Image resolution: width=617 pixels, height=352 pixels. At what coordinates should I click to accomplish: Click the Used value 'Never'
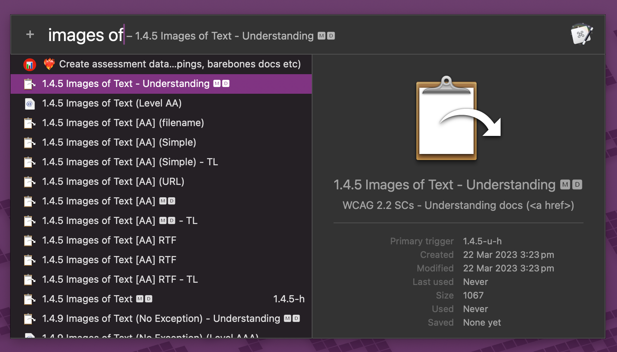tap(475, 309)
